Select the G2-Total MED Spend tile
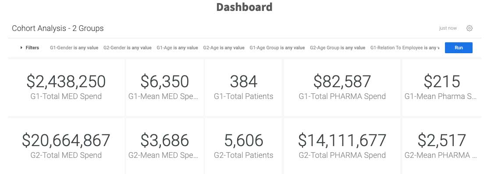The width and height of the screenshot is (498, 174). [x=66, y=146]
